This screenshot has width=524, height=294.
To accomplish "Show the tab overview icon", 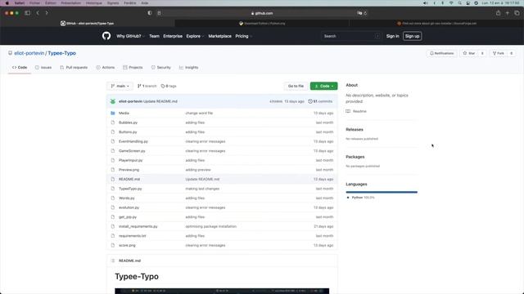I will click(517, 13).
